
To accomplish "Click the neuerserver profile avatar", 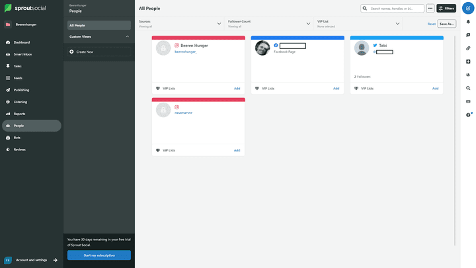I will point(163,110).
